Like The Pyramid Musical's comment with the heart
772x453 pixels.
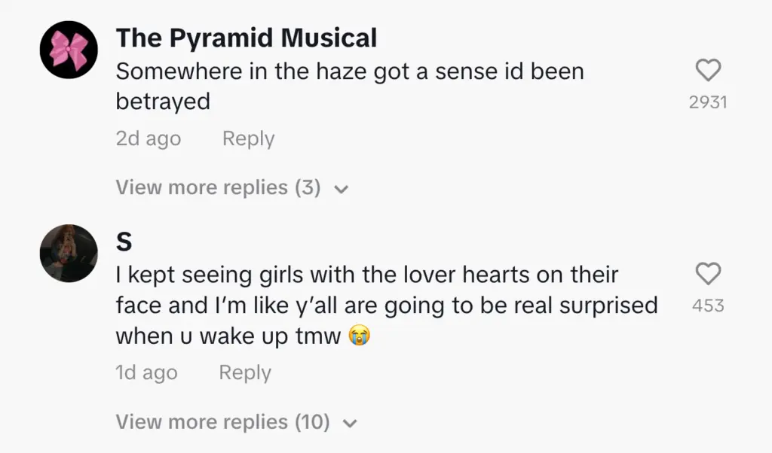pos(708,71)
